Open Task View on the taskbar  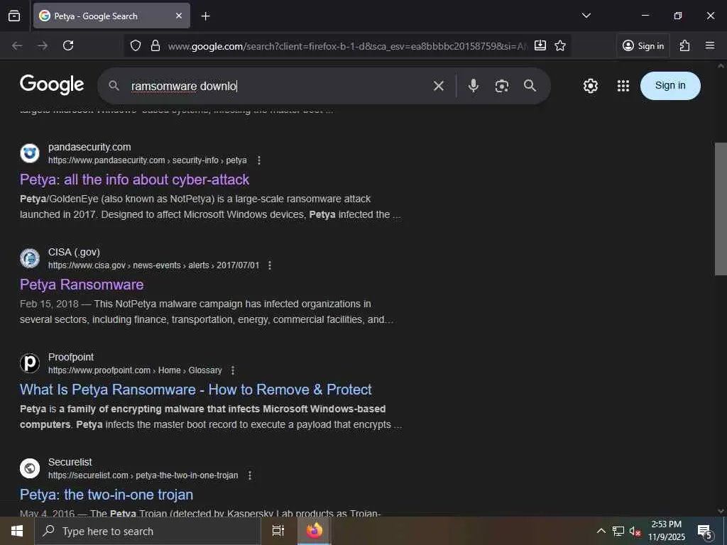(278, 531)
